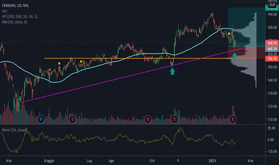279x165 pixels.
Task: Select the MA (50, close, 0) indicator label
Action: coord(15,22)
